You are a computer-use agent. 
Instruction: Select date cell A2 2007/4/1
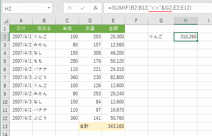point(21,37)
